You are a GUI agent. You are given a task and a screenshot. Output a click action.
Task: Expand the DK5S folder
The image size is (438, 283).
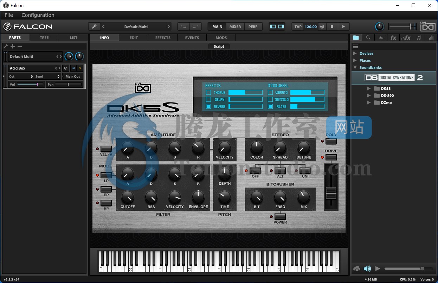coord(369,88)
